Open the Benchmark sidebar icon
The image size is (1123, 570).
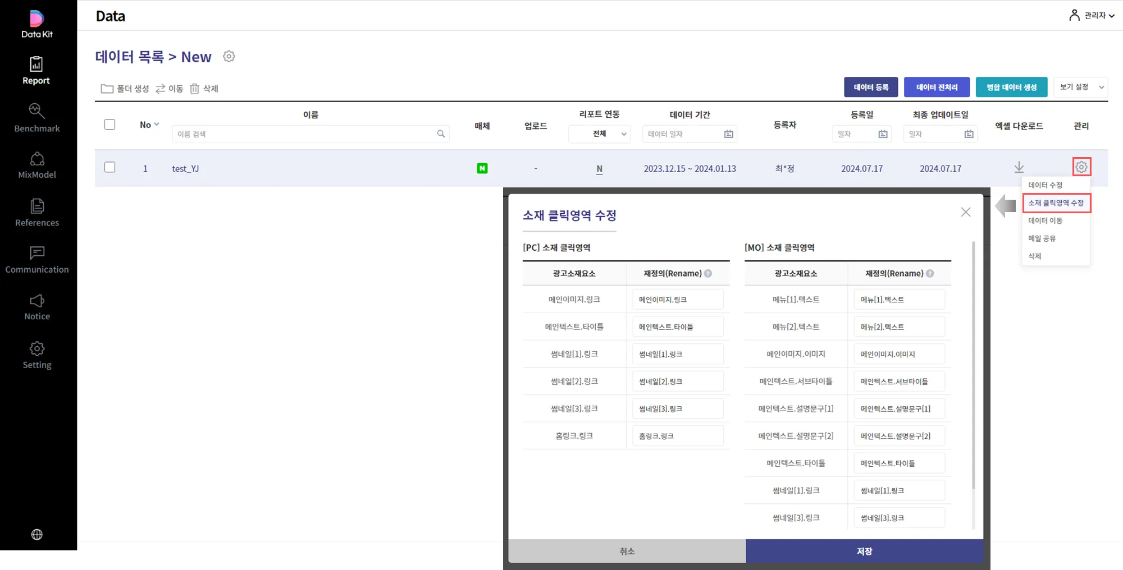[37, 111]
